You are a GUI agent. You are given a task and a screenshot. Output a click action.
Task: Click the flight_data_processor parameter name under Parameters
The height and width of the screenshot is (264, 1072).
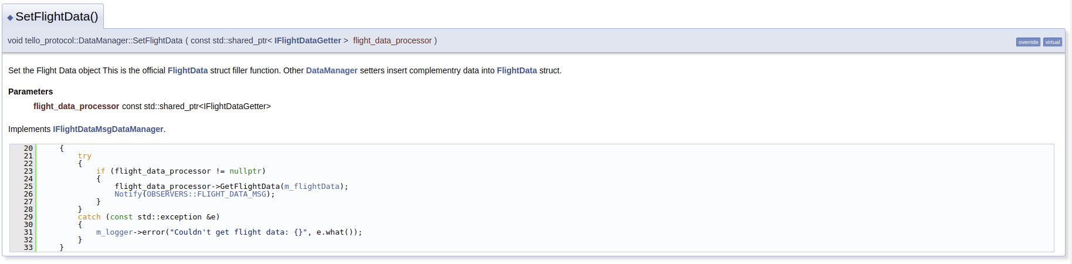click(x=76, y=106)
